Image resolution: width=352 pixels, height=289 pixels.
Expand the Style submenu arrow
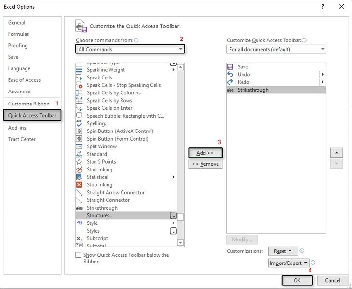pos(173,223)
